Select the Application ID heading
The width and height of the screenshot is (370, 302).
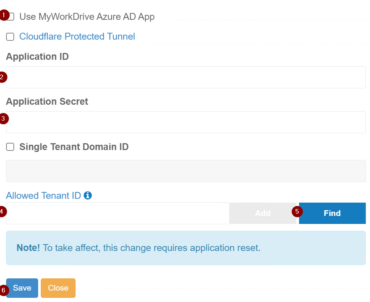click(37, 56)
